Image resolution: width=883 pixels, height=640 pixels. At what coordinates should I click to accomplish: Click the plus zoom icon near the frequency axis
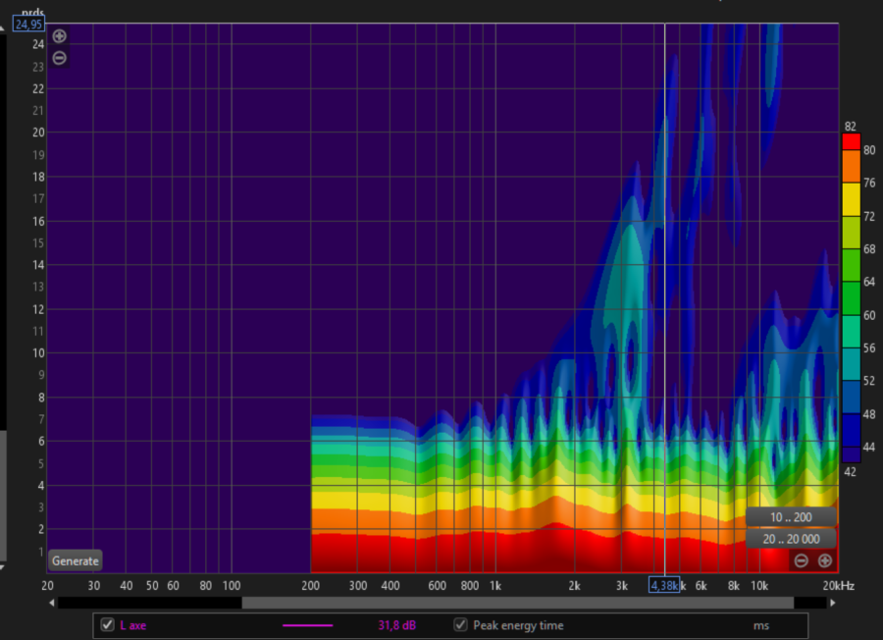[x=825, y=560]
